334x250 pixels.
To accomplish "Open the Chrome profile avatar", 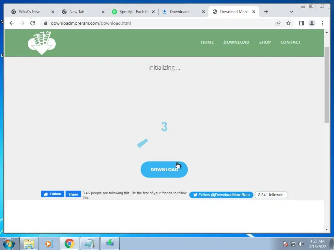I will [312, 23].
